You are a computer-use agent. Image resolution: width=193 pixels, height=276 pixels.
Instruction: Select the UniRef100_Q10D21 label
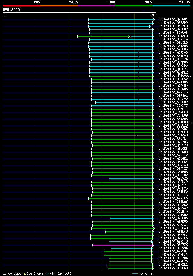(173, 69)
